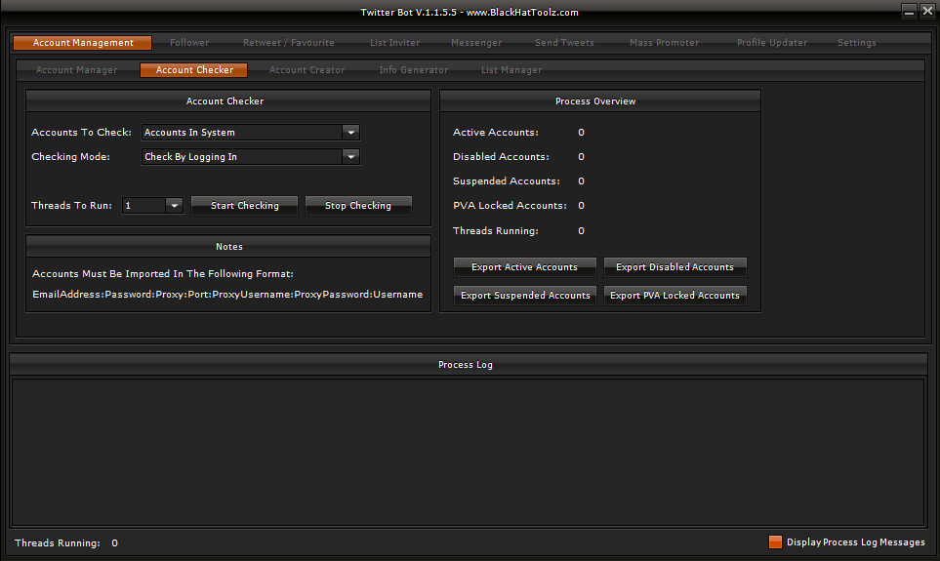Image resolution: width=940 pixels, height=561 pixels.
Task: Click 'Threads Running:' in the status bar
Action: 57,543
